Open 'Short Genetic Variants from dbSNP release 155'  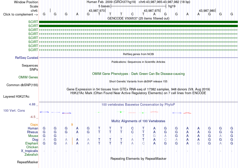point(138,81)
